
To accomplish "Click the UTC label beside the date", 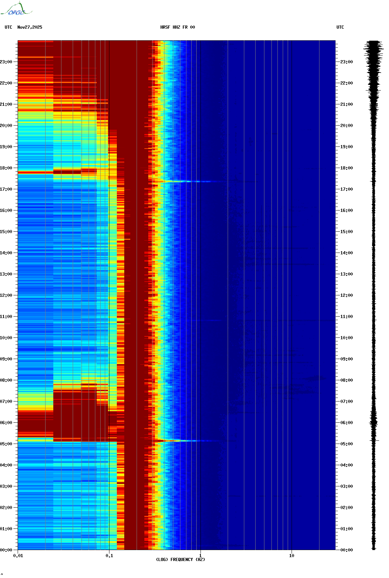I will click(8, 27).
